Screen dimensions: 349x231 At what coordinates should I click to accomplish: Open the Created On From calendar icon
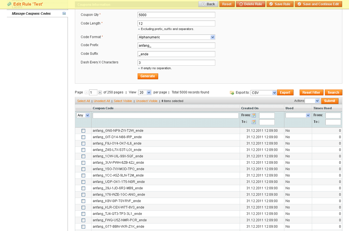pos(254,116)
